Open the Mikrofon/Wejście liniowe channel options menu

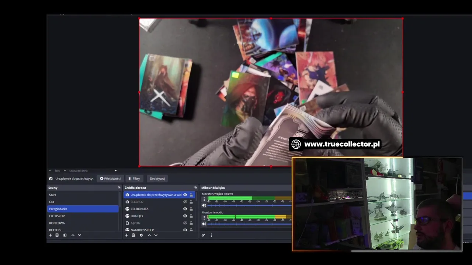click(x=204, y=199)
